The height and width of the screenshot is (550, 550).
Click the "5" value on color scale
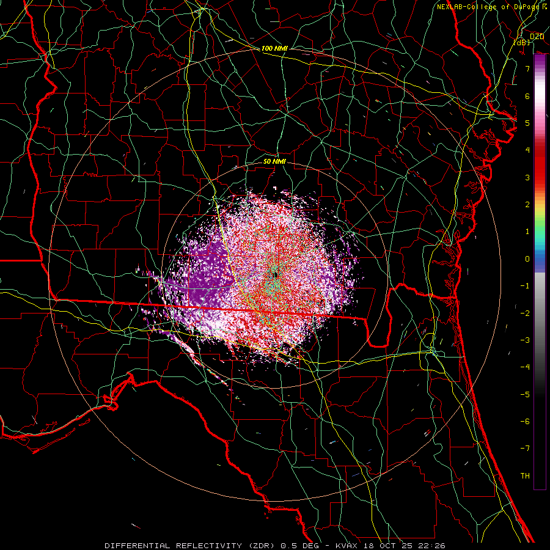[527, 123]
